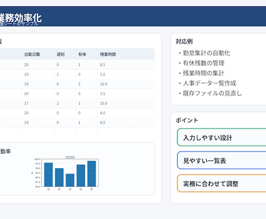The height and width of the screenshot is (219, 266).
Task: Click the 4.0 overtime cell
Action: [x=102, y=113]
